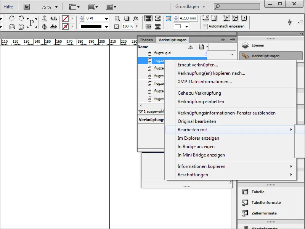The height and width of the screenshot is (229, 305).
Task: Open Ebenen panel in dock
Action: tap(271, 45)
